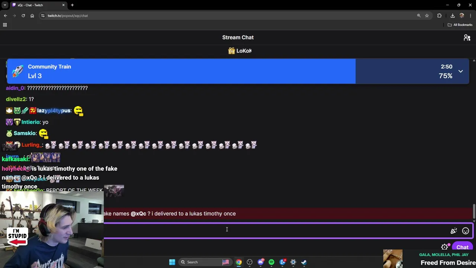Open the All Bookmarks folder
This screenshot has height=268, width=476.
tap(460, 25)
